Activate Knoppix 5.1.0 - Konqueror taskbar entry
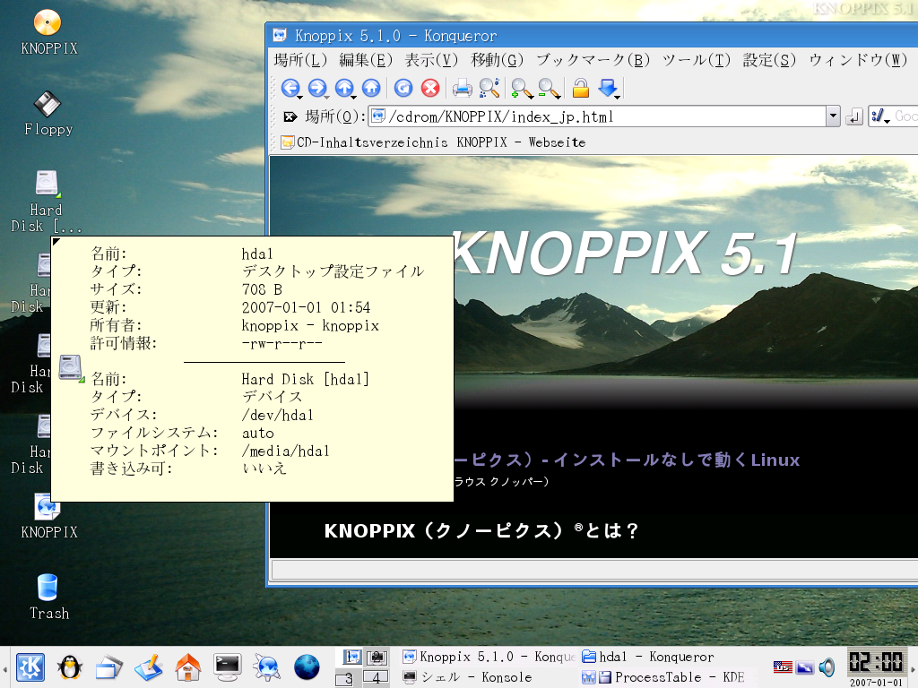 click(x=489, y=657)
